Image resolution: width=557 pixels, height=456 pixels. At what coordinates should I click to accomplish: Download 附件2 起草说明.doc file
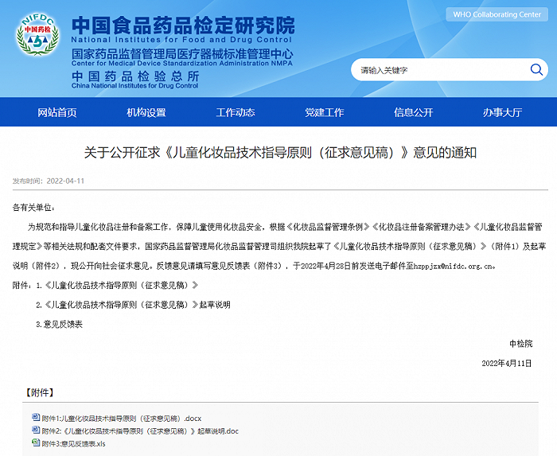tap(140, 431)
